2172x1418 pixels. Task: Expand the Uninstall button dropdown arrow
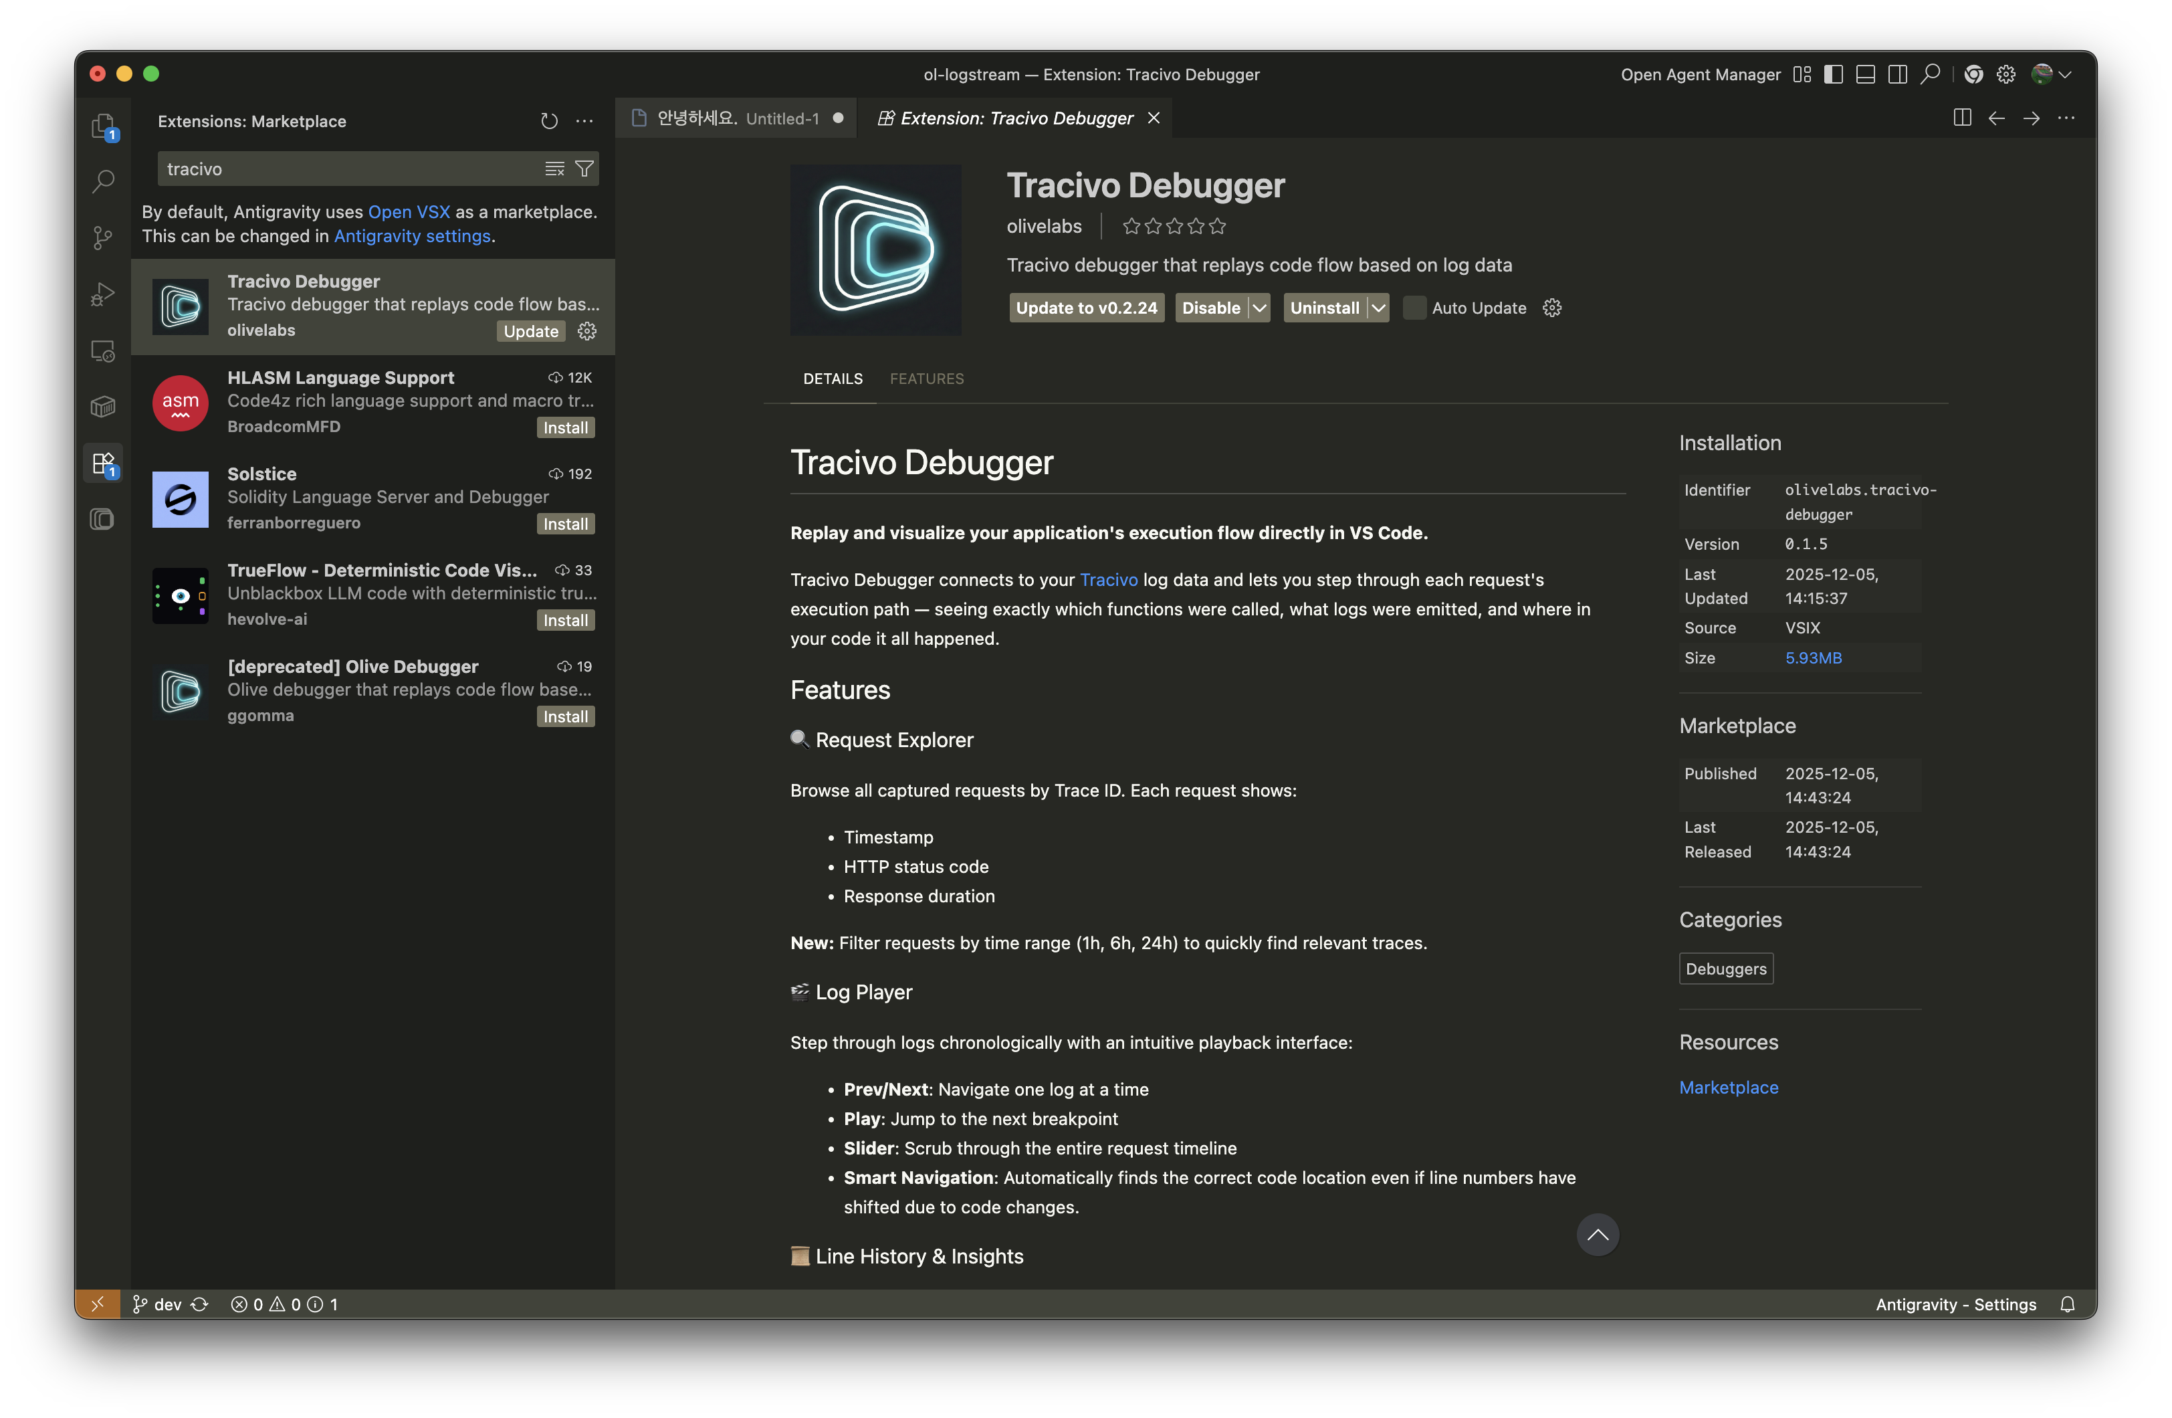click(x=1378, y=308)
